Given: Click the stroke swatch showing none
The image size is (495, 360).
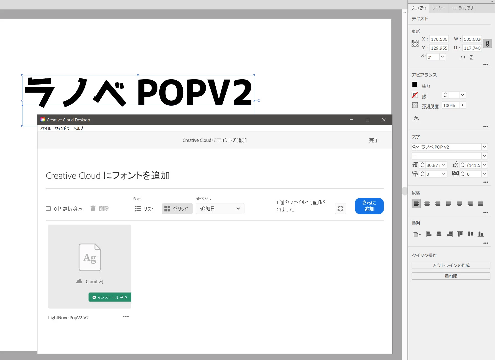Looking at the screenshot, I should pos(415,95).
